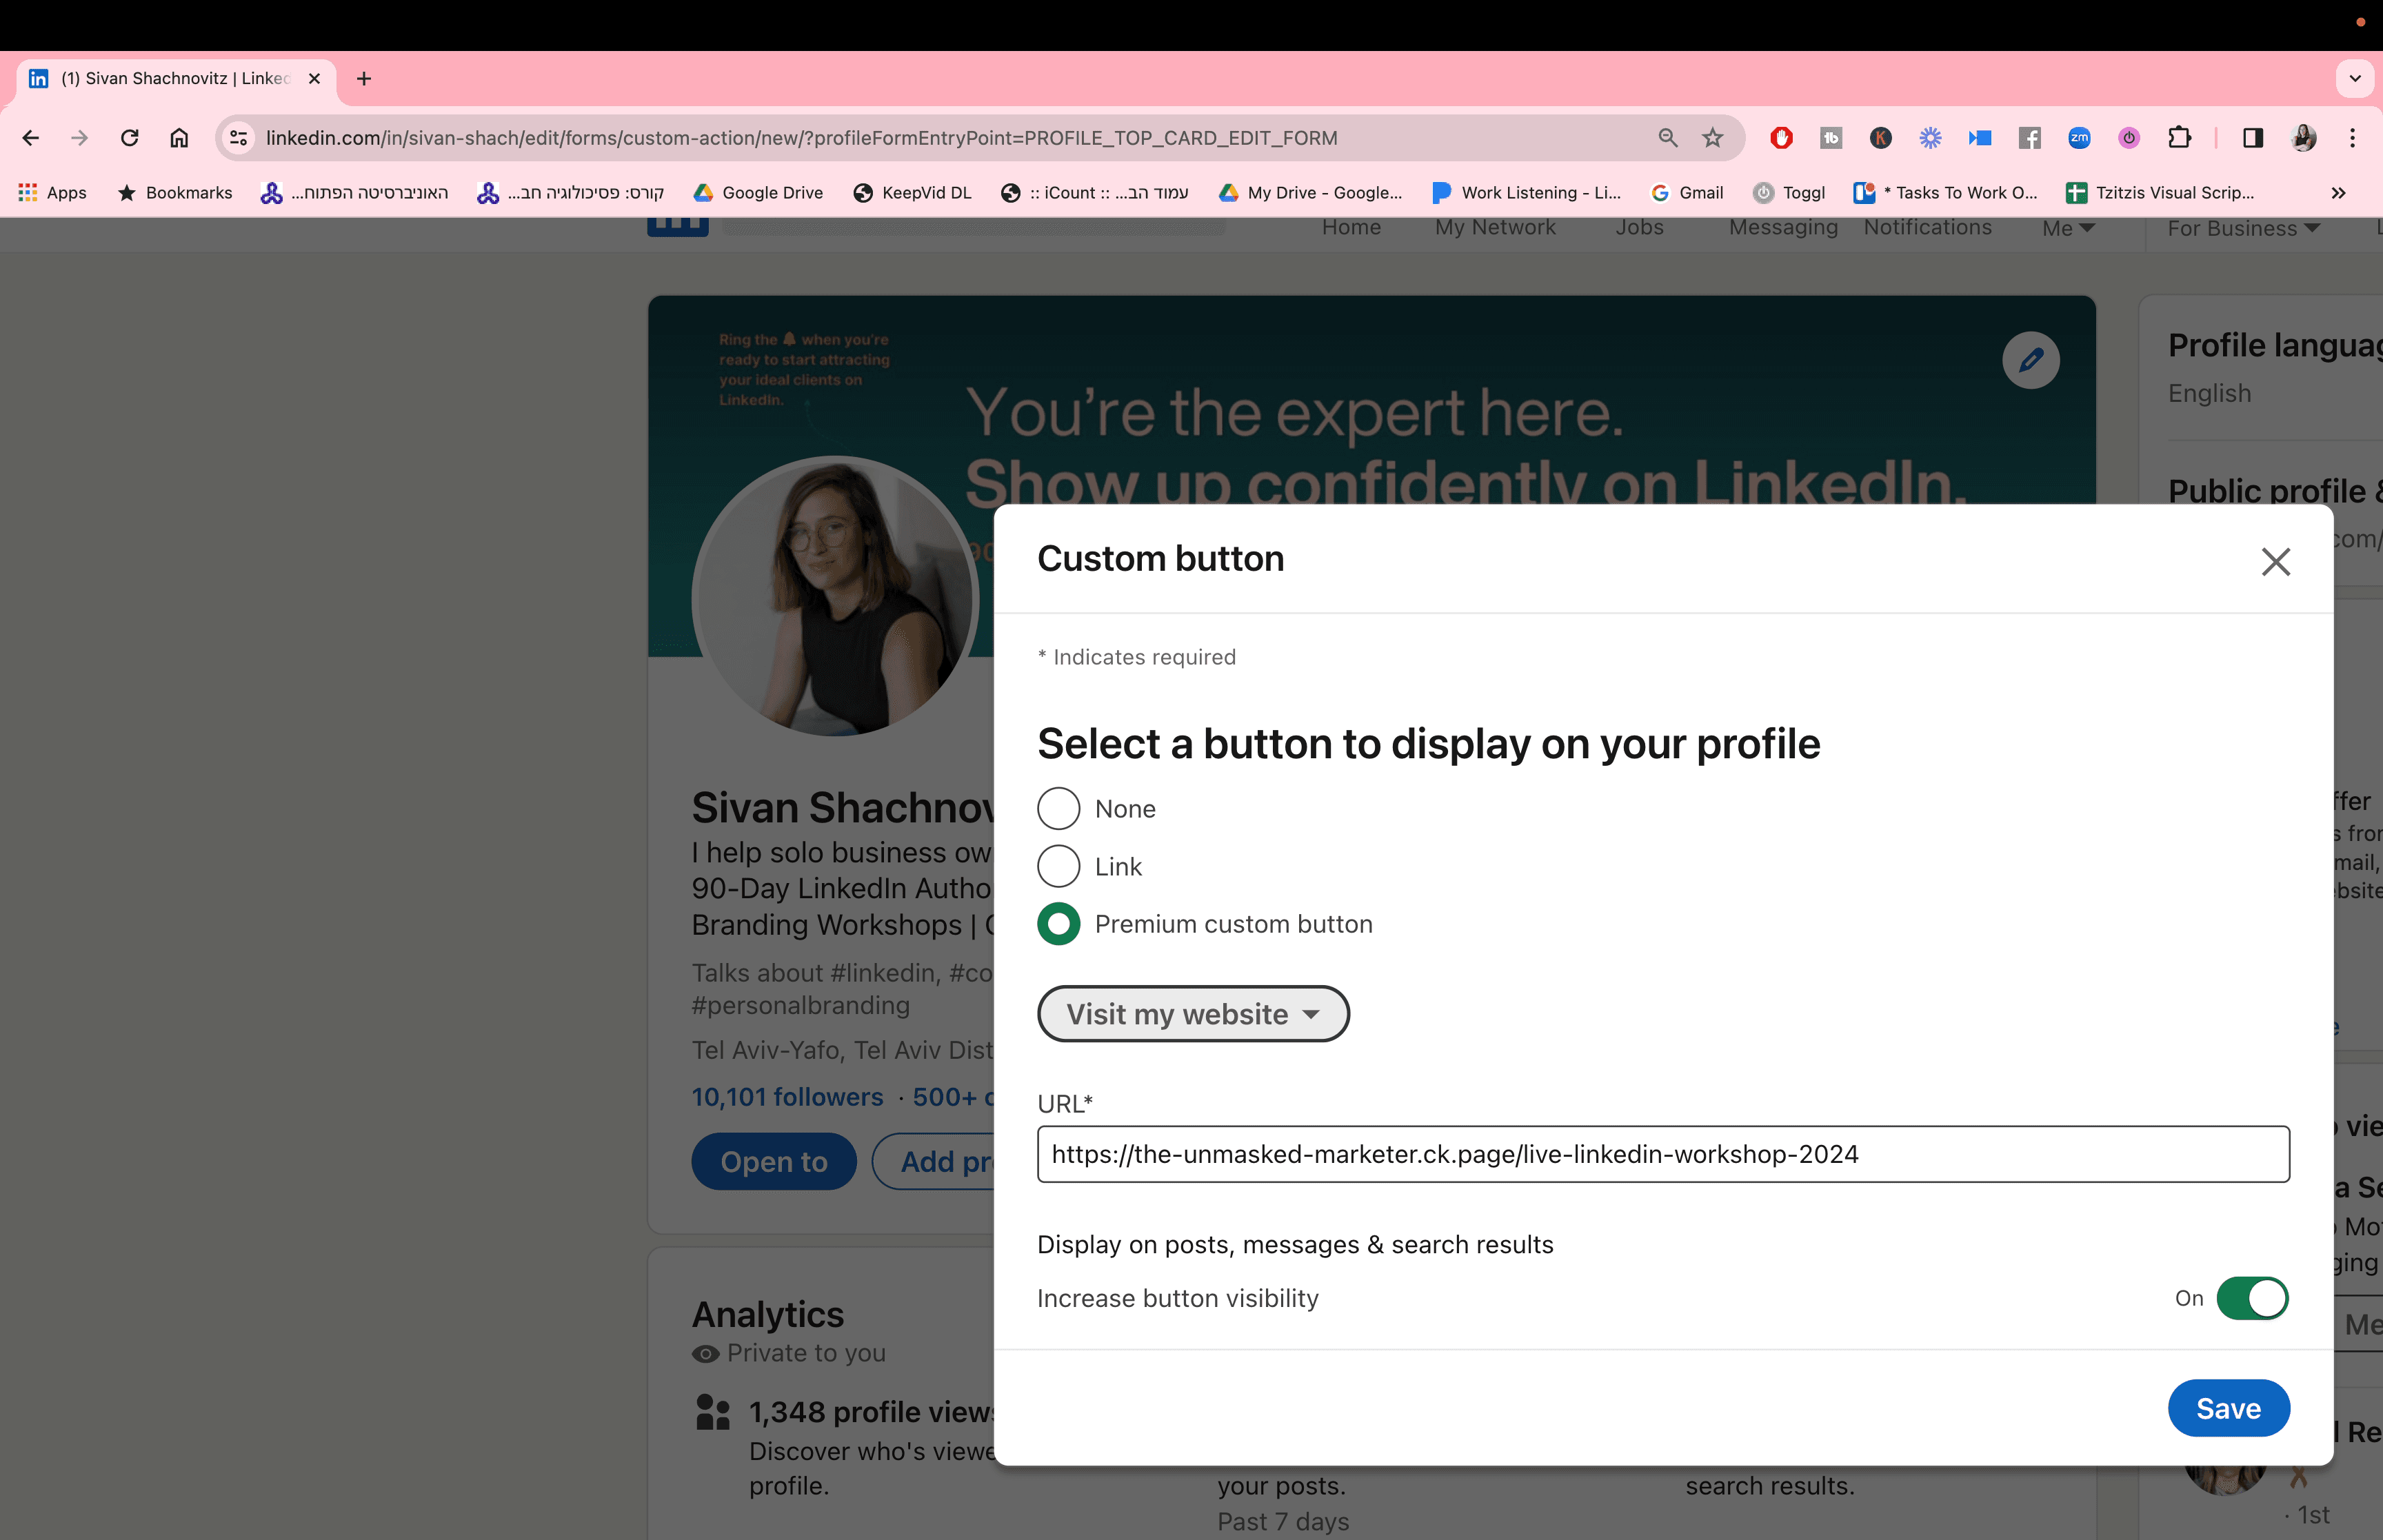Save the custom button settings

click(2228, 1408)
